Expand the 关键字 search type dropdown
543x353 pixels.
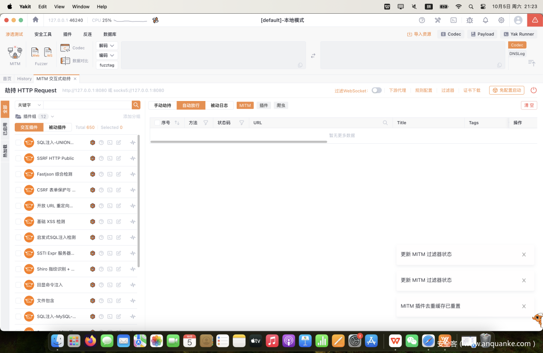pos(29,105)
